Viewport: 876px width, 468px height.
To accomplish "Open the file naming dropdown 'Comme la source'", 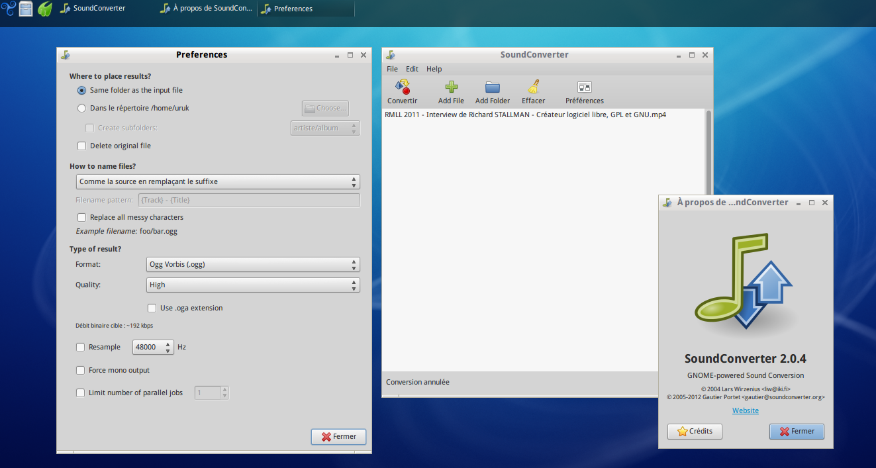I will [x=217, y=181].
